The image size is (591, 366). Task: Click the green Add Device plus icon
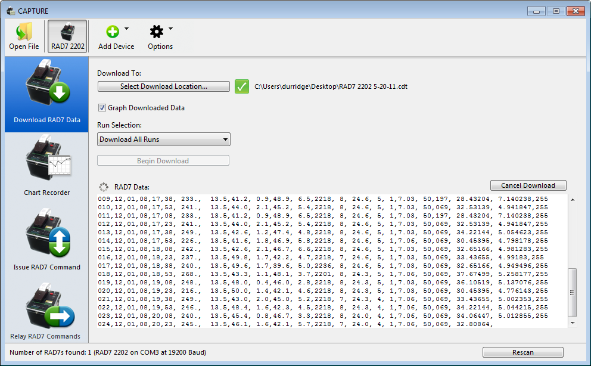(x=113, y=32)
